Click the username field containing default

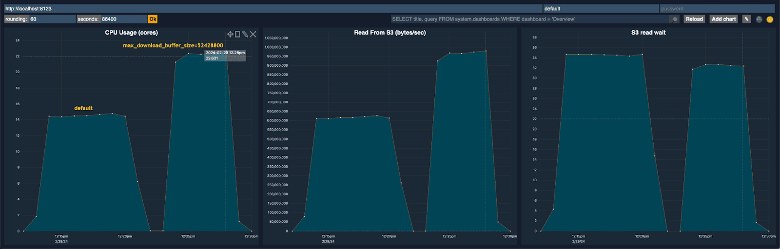pyautogui.click(x=601, y=9)
